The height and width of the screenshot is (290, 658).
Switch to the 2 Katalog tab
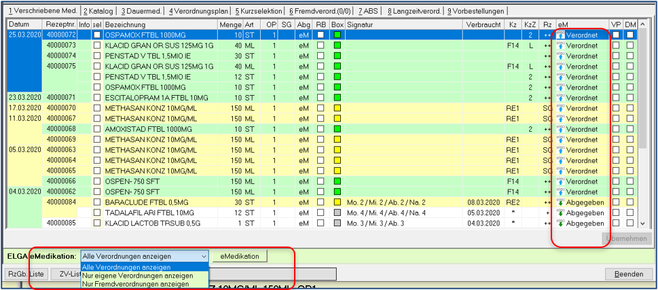[99, 11]
